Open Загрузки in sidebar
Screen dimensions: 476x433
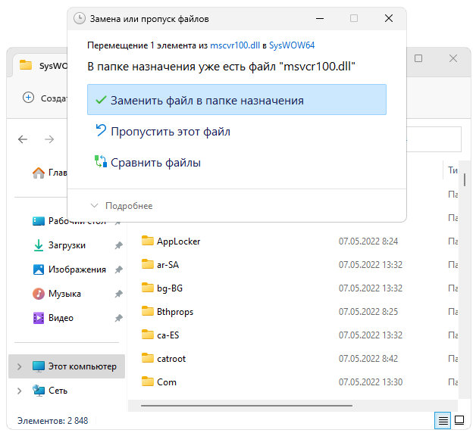click(67, 245)
